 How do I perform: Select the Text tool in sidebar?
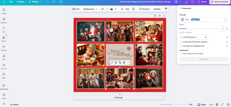(4, 30)
